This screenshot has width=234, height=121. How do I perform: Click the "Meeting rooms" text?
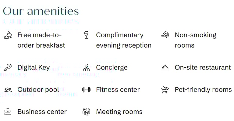coord(119,112)
